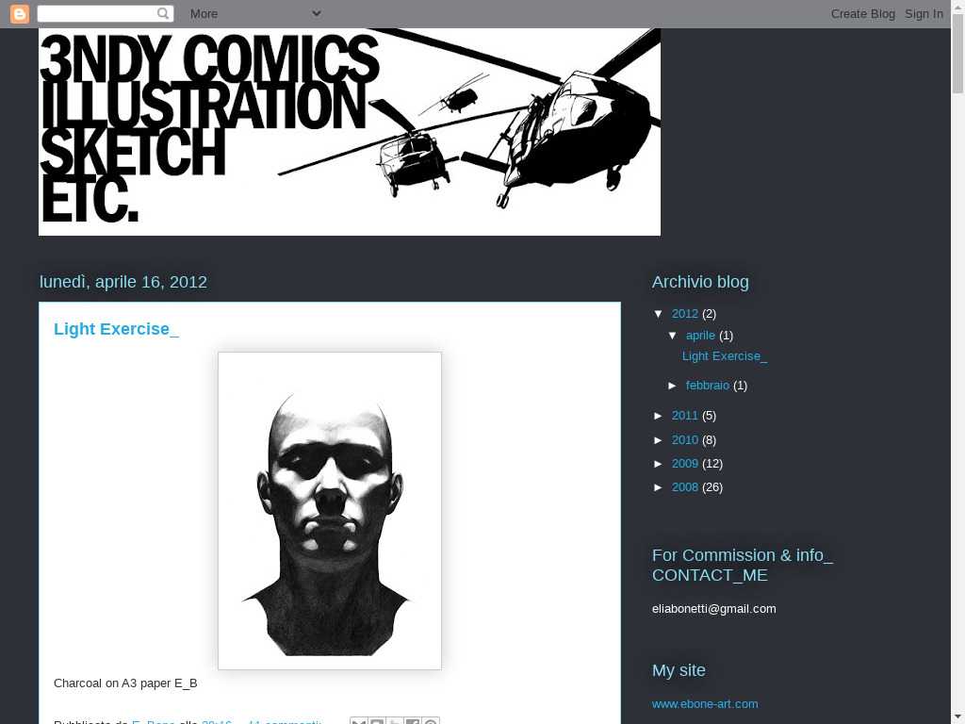
Task: Open www.ebone-art.com site link
Action: 705,703
